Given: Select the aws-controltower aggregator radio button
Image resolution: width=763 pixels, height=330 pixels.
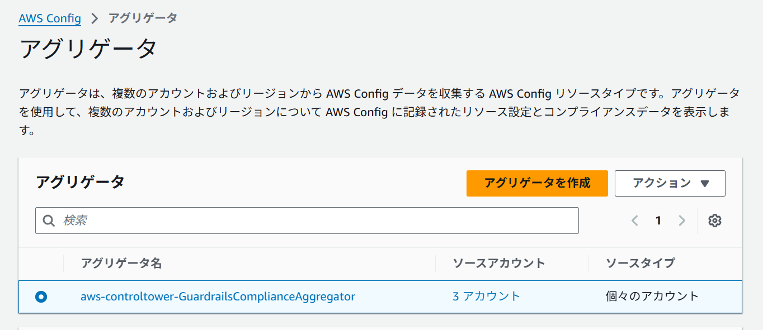Looking at the screenshot, I should (41, 296).
